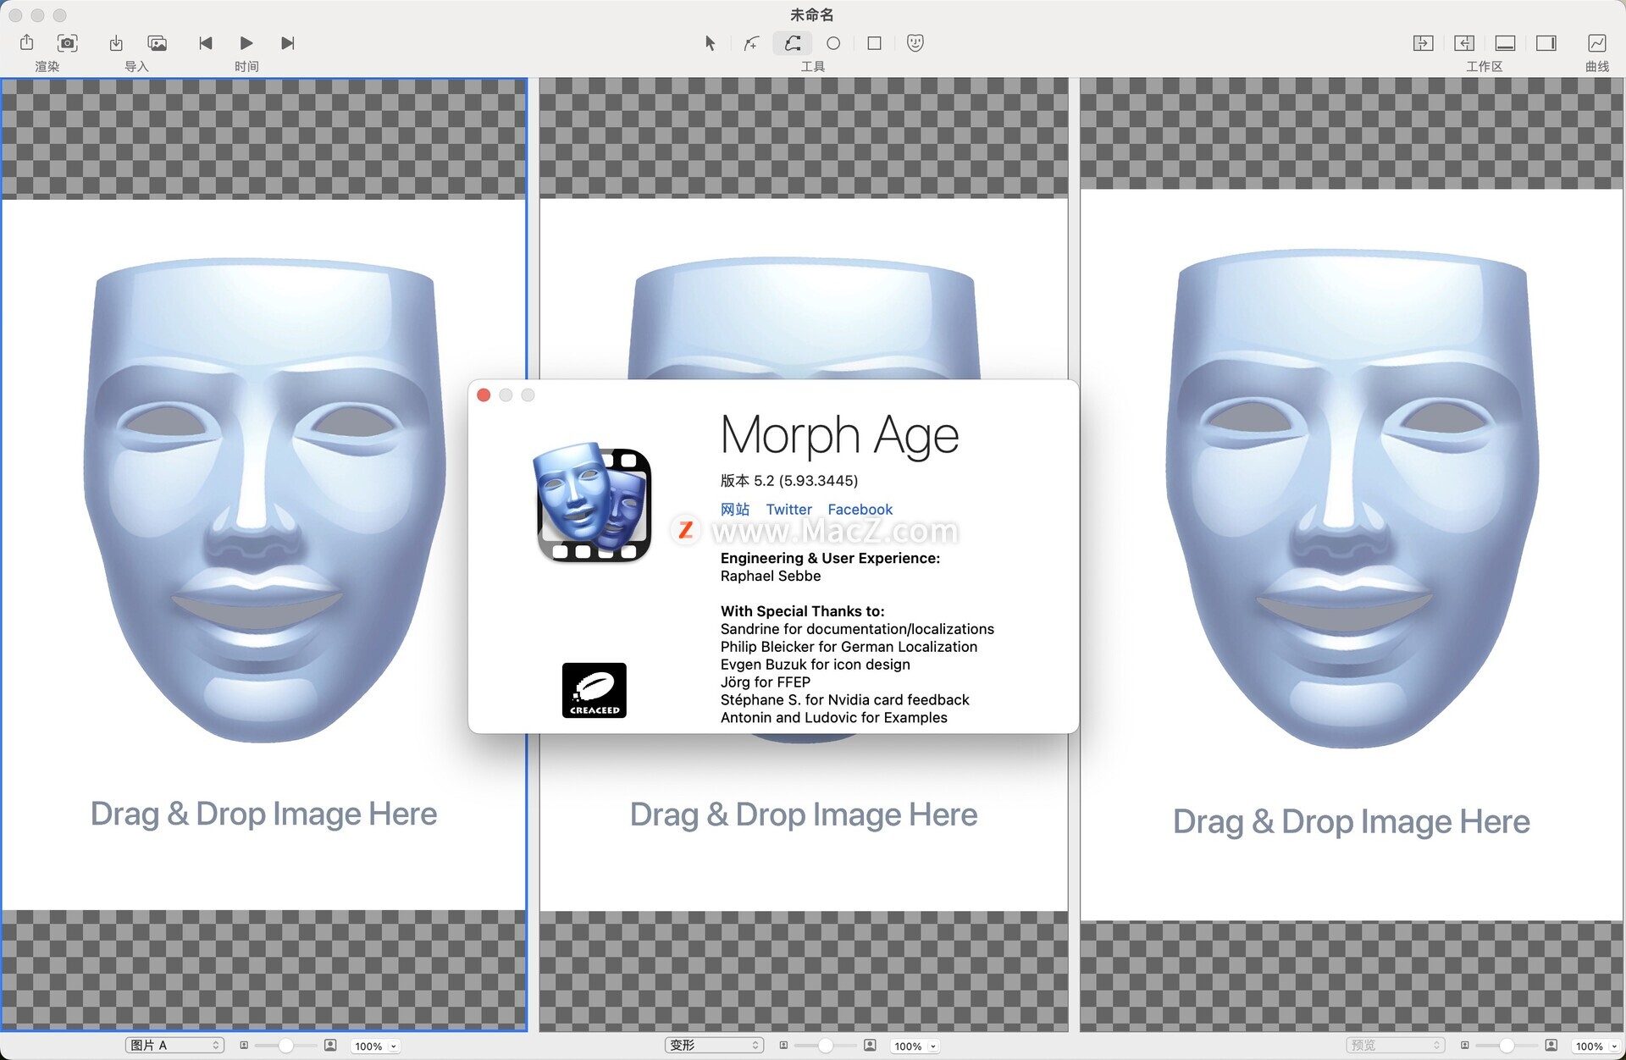The height and width of the screenshot is (1060, 1626).
Task: Click the right pane zoom-out small image icon
Action: click(1464, 1046)
